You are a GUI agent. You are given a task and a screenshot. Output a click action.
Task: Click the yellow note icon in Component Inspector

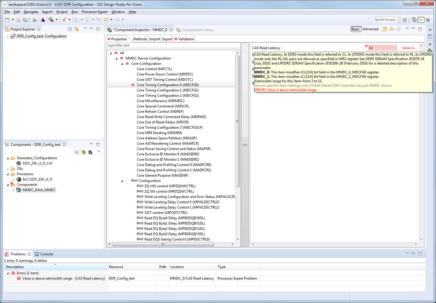click(384, 29)
